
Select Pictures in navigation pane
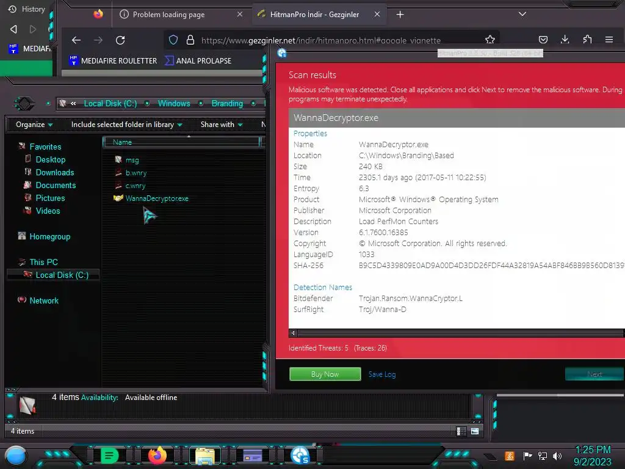45,198
